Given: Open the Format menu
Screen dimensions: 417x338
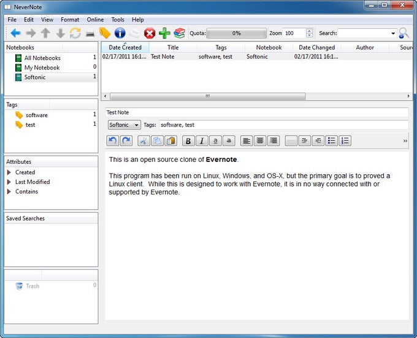Looking at the screenshot, I should 70,20.
